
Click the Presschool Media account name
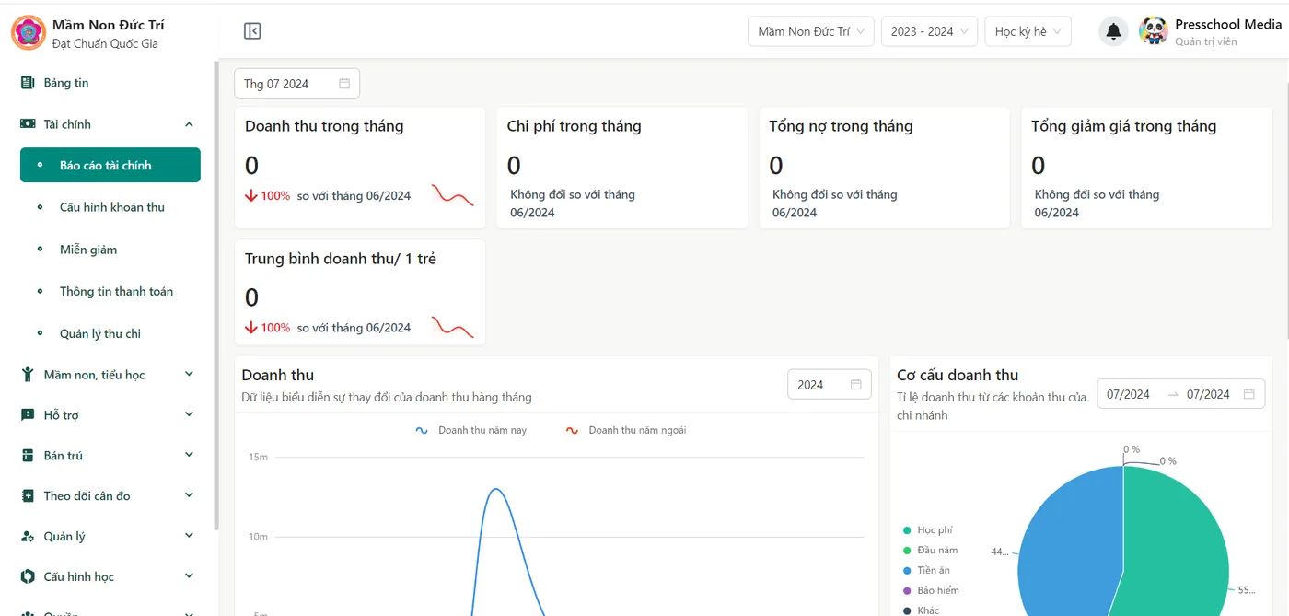(x=1228, y=25)
